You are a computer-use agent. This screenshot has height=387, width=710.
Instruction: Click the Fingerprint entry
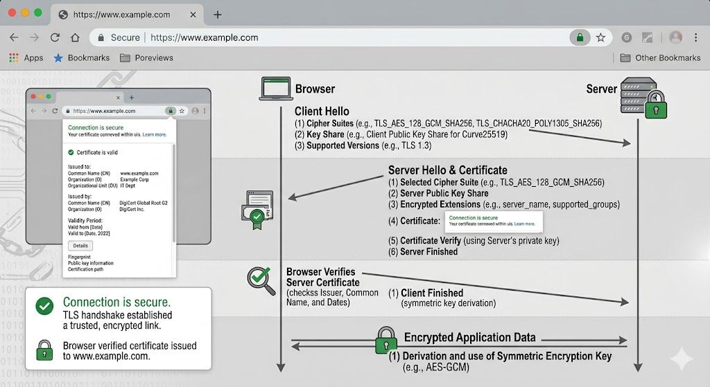click(x=79, y=257)
